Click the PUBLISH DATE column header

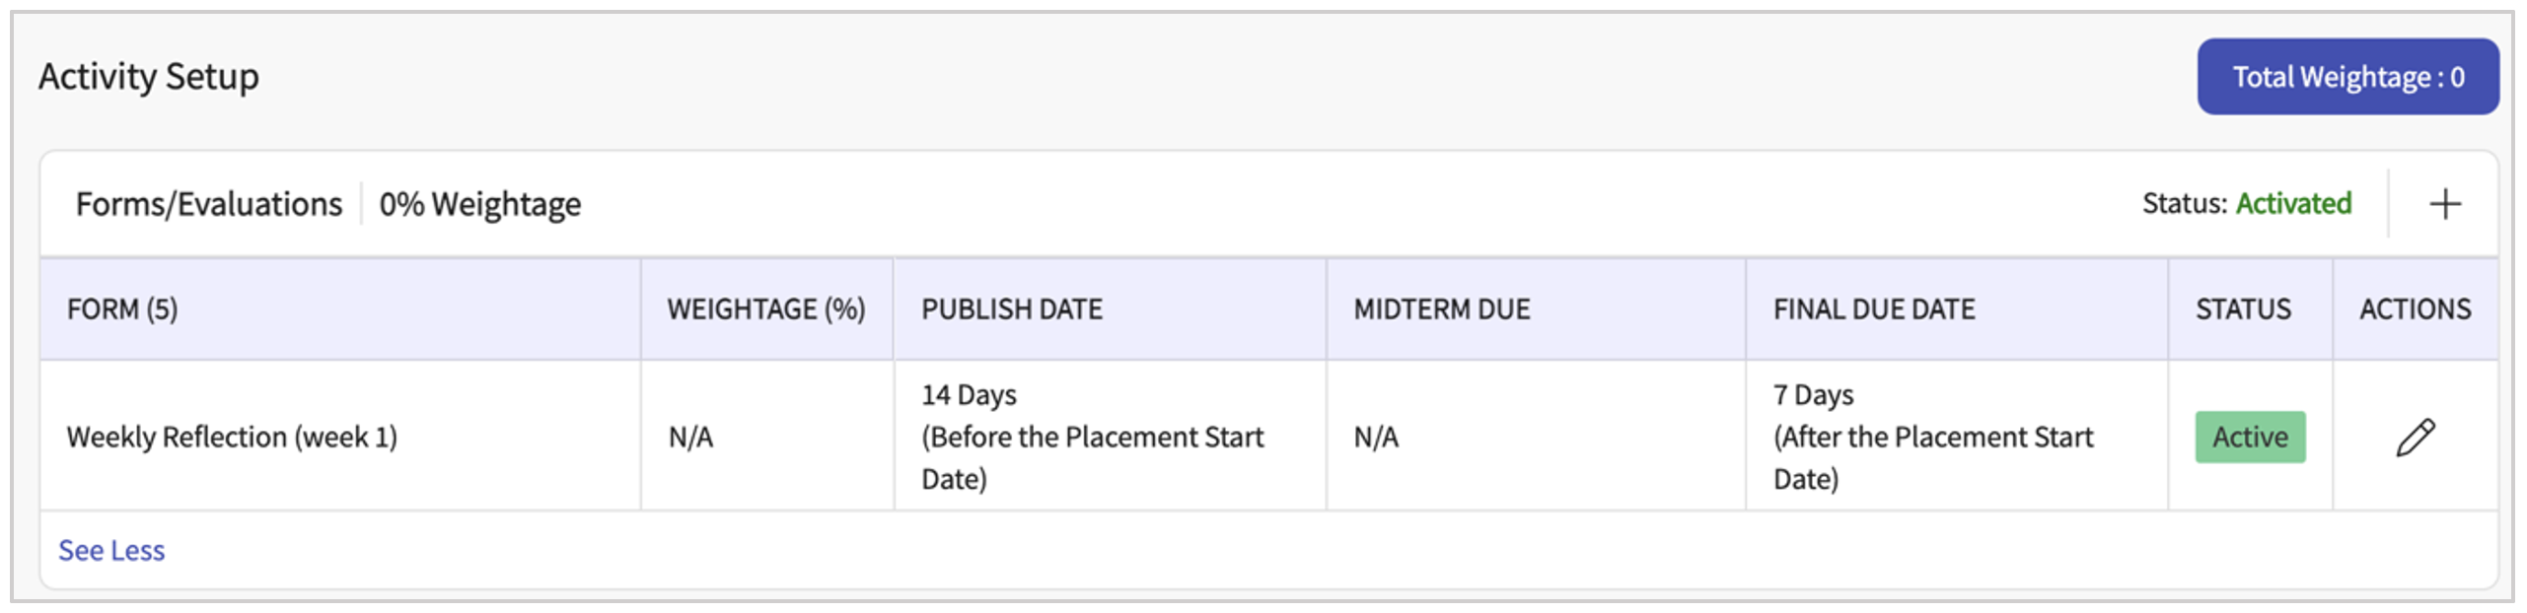(x=1011, y=309)
